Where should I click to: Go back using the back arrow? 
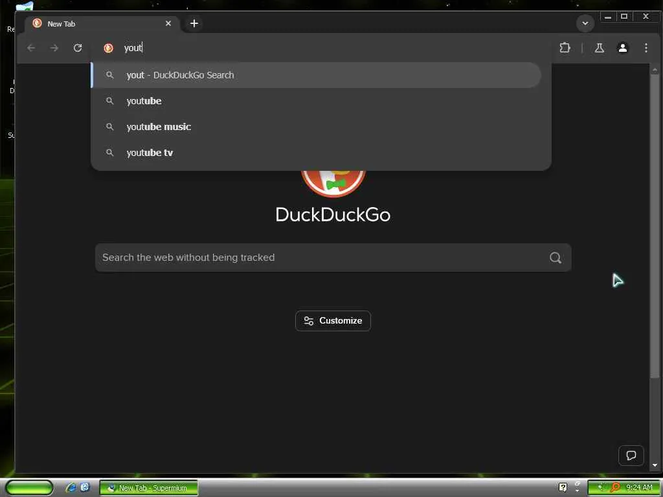coord(31,48)
